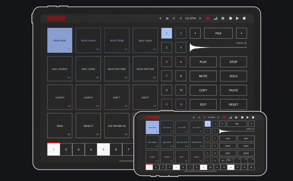Go to the previous file on the tablet
This screenshot has height=181, width=293.
(x=195, y=33)
